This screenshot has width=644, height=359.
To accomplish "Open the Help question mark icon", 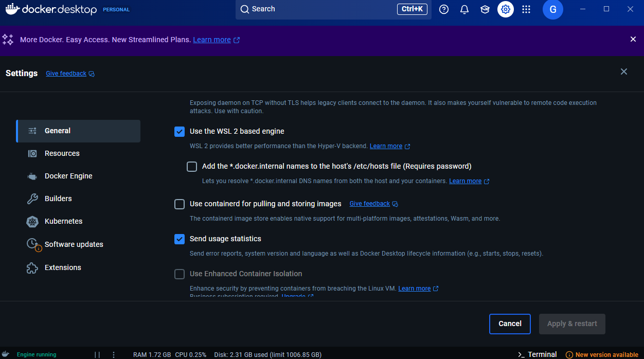I will 444,9.
